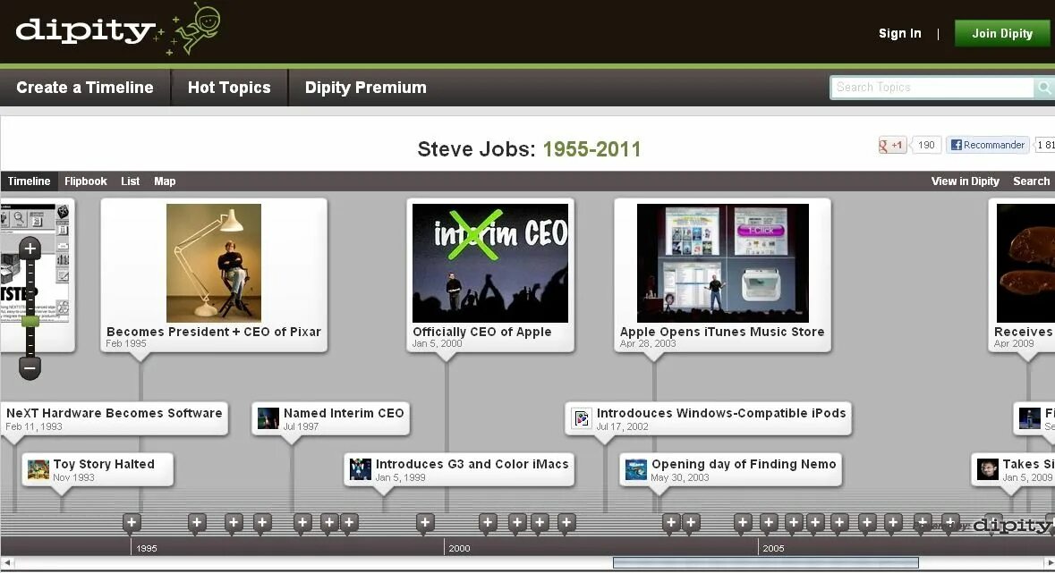Screen dimensions: 1055x573
Task: Switch to the List view tab
Action: (x=130, y=181)
